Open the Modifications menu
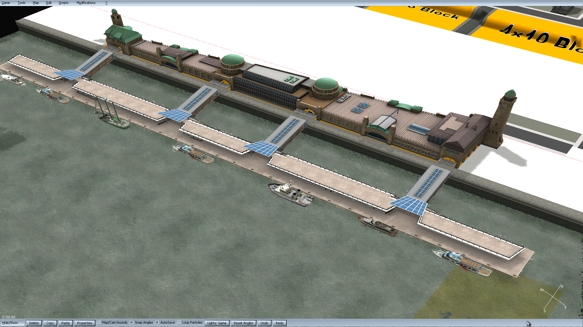Viewport: 583px width, 327px height. 86,3
